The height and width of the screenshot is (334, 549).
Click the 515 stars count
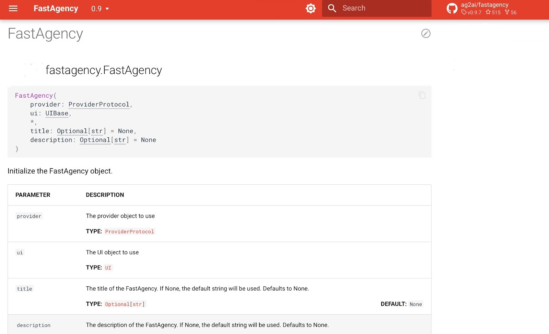pos(493,12)
